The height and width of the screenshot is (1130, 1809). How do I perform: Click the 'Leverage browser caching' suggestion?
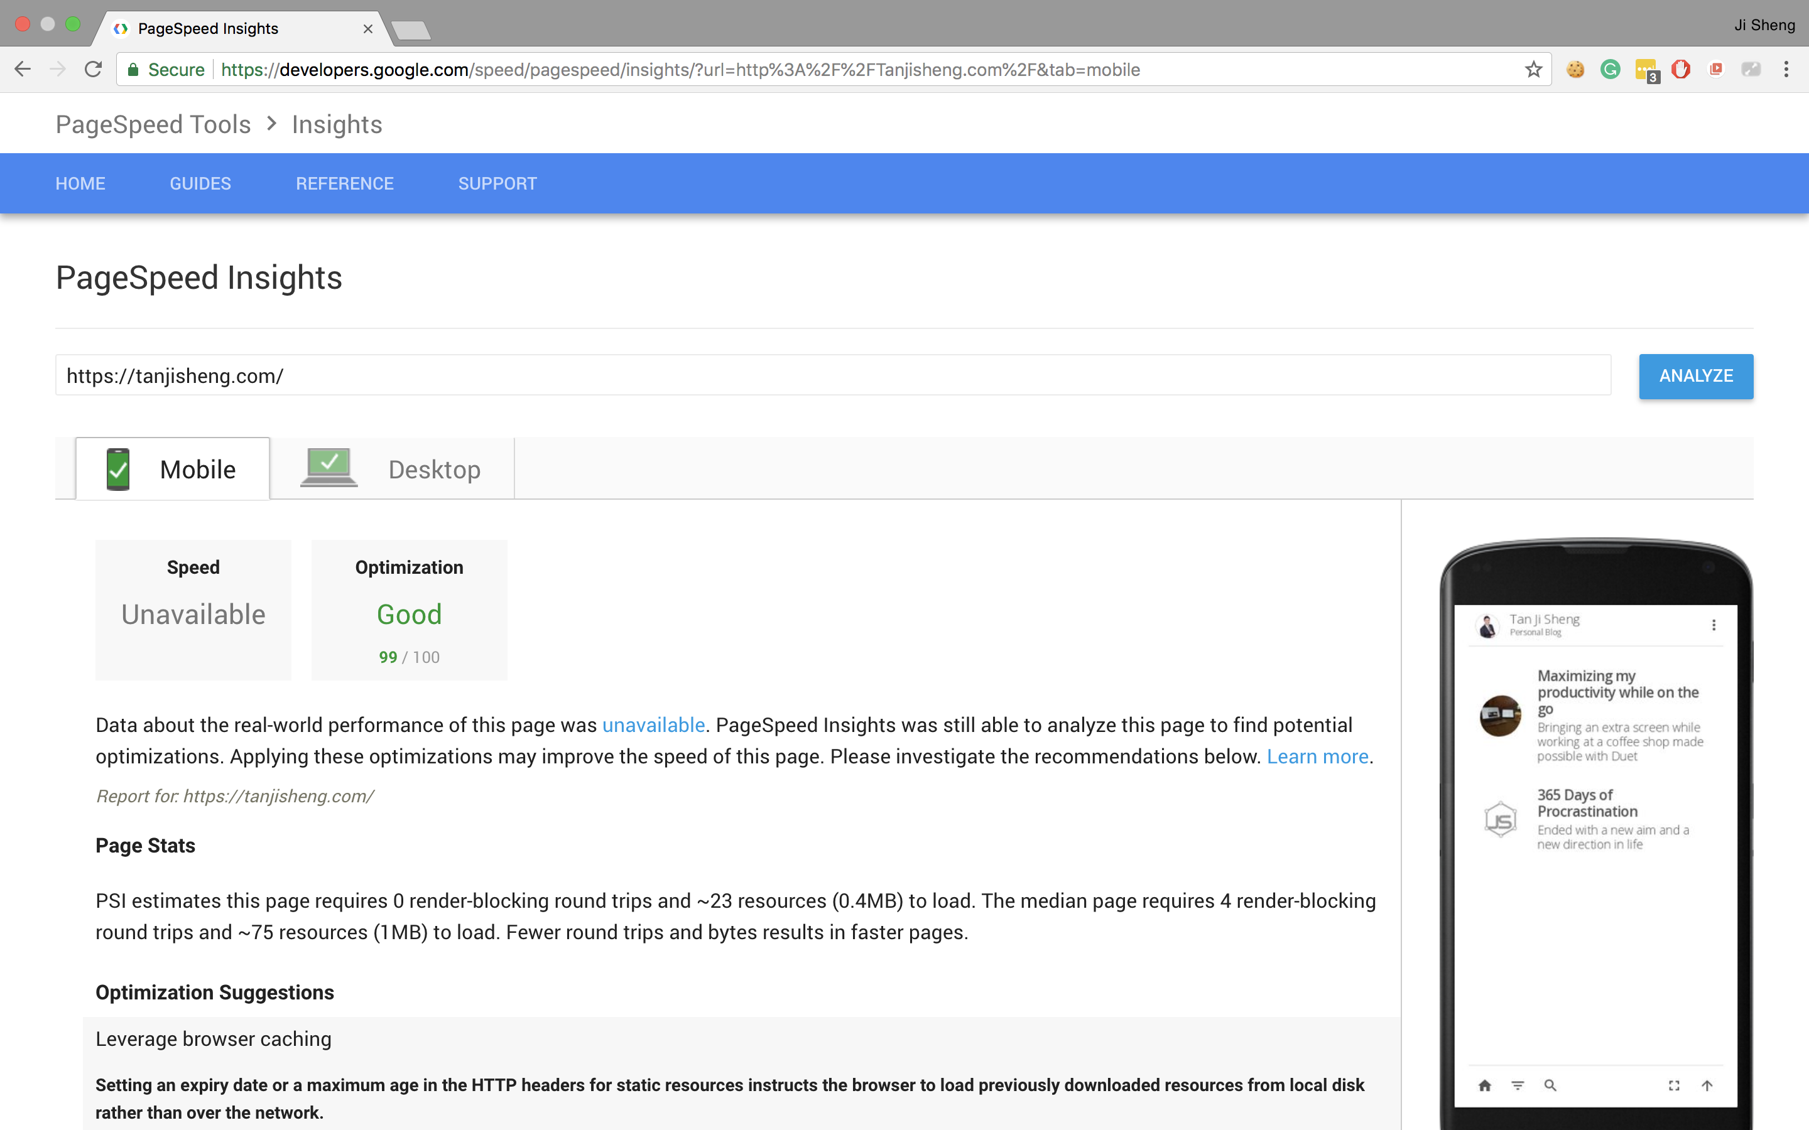point(214,1039)
